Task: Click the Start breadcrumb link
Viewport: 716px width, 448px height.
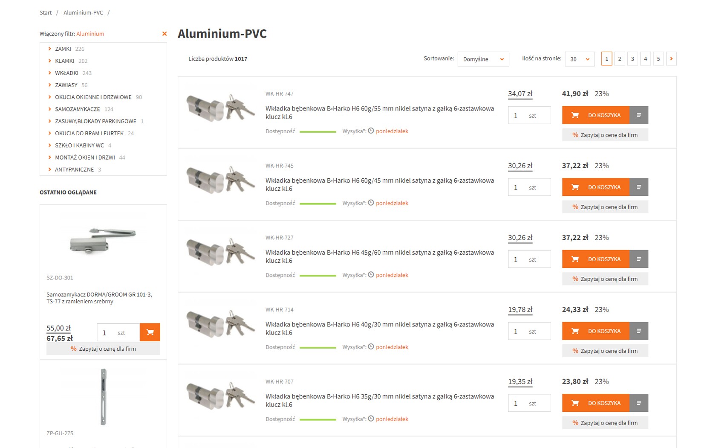Action: (x=46, y=13)
